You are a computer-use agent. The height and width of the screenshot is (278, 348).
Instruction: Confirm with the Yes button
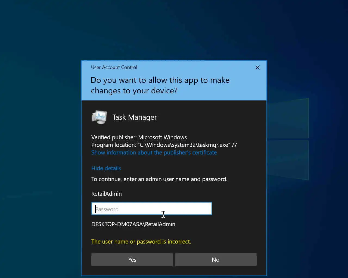[x=132, y=260]
